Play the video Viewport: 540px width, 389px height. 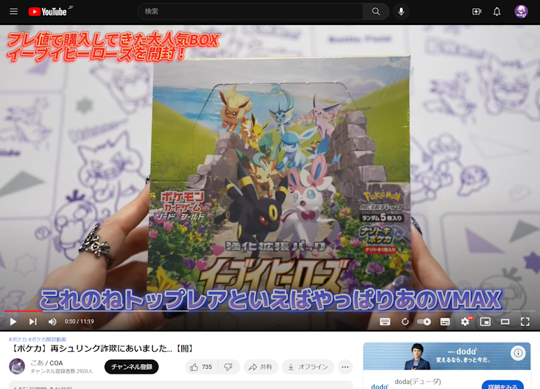click(13, 322)
